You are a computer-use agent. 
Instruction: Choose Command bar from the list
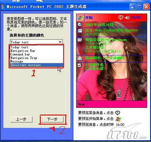[37, 54]
